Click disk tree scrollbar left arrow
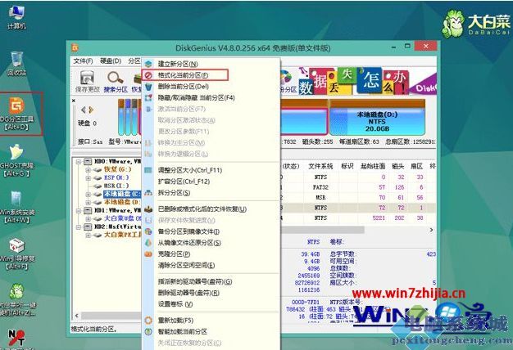513x350 pixels. [x=76, y=316]
